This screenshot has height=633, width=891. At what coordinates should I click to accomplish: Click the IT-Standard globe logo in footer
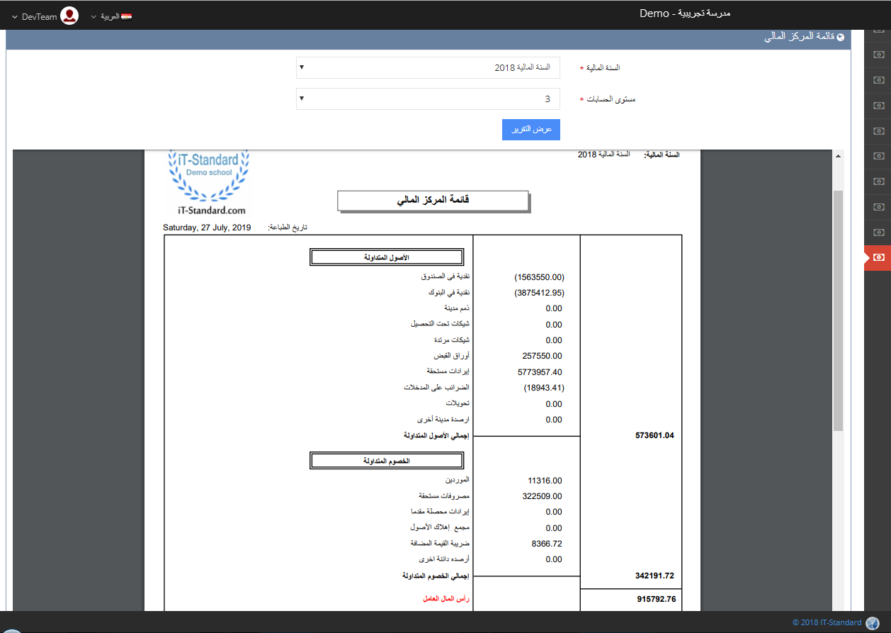pyautogui.click(x=872, y=622)
